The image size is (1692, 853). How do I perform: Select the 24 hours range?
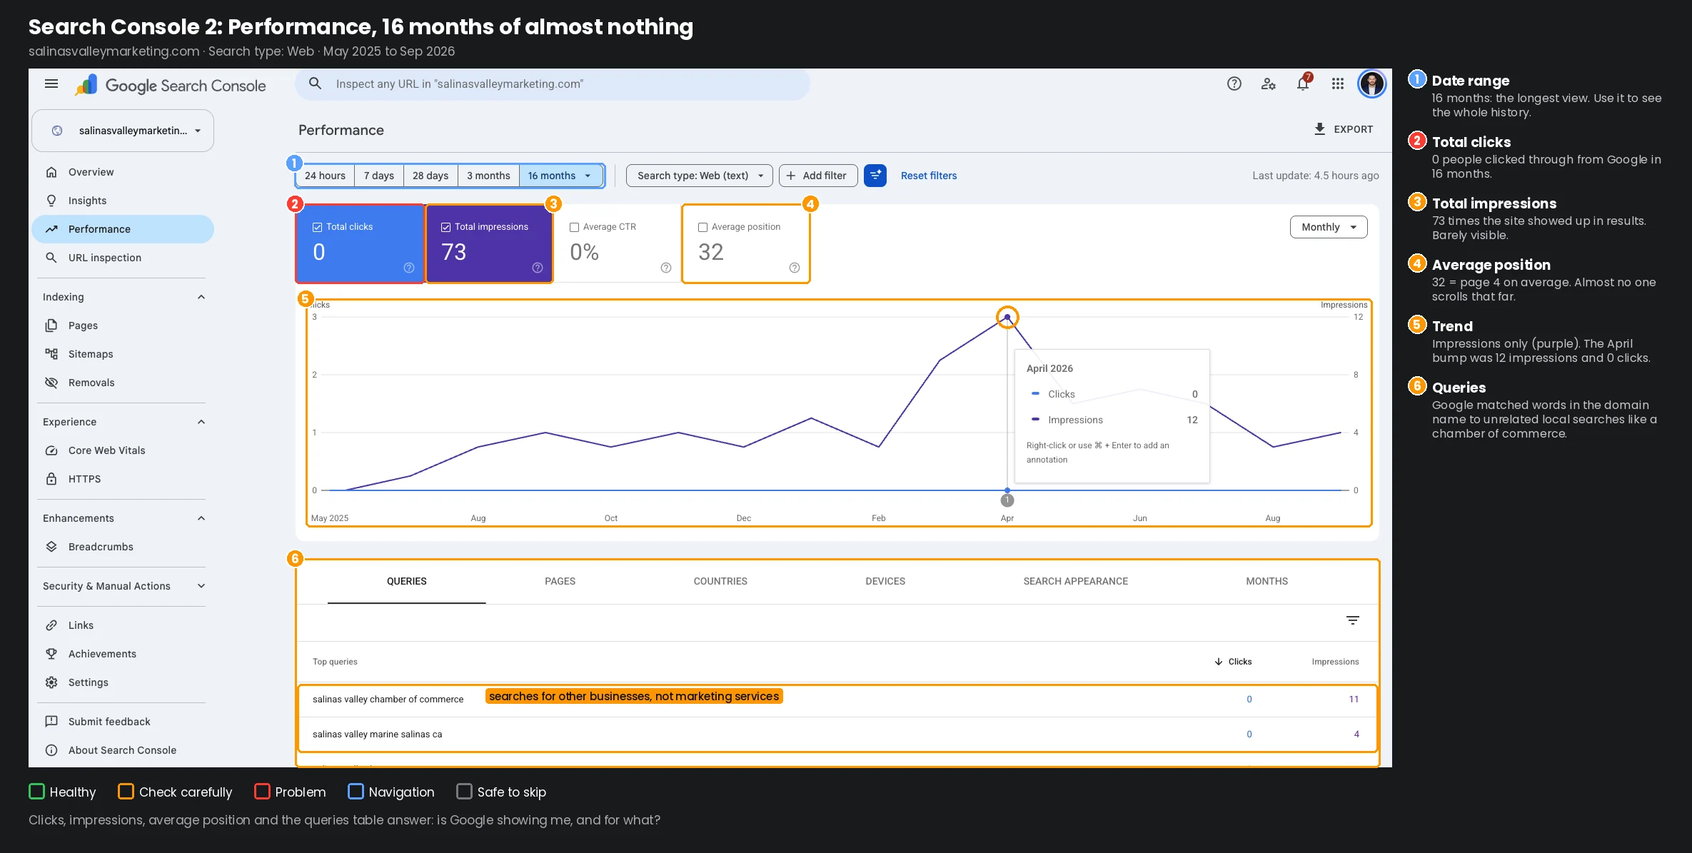coord(325,176)
